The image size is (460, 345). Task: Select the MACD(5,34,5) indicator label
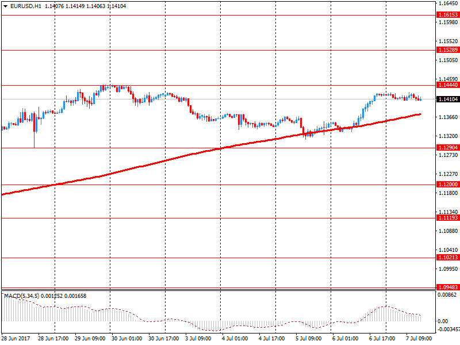click(x=22, y=296)
